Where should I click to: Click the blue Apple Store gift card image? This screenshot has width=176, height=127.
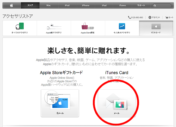coord(60,103)
